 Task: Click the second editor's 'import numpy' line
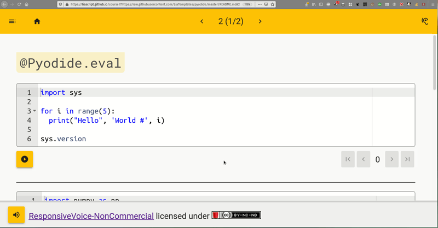(x=82, y=199)
